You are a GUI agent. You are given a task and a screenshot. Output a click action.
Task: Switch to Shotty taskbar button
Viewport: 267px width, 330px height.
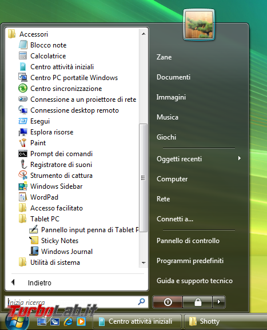(x=225, y=321)
